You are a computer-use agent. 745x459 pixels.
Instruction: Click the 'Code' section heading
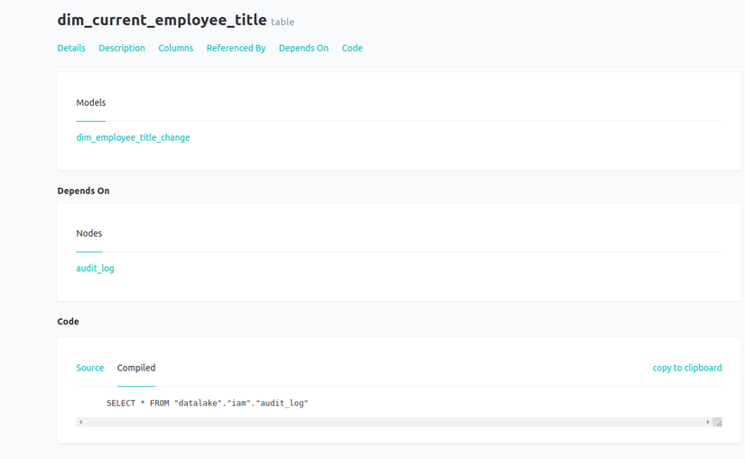[x=68, y=322]
